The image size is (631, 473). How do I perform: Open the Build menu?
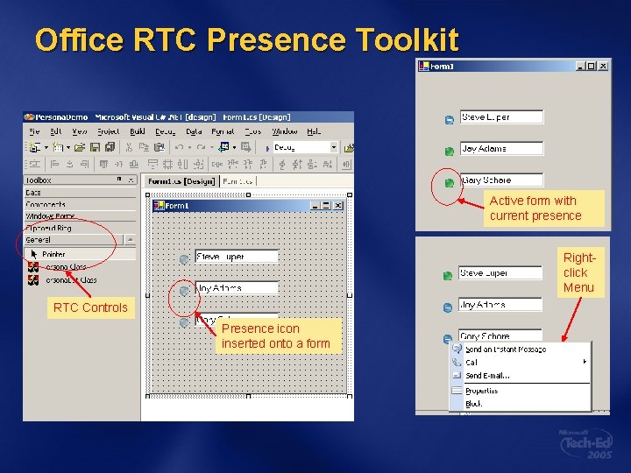click(138, 131)
